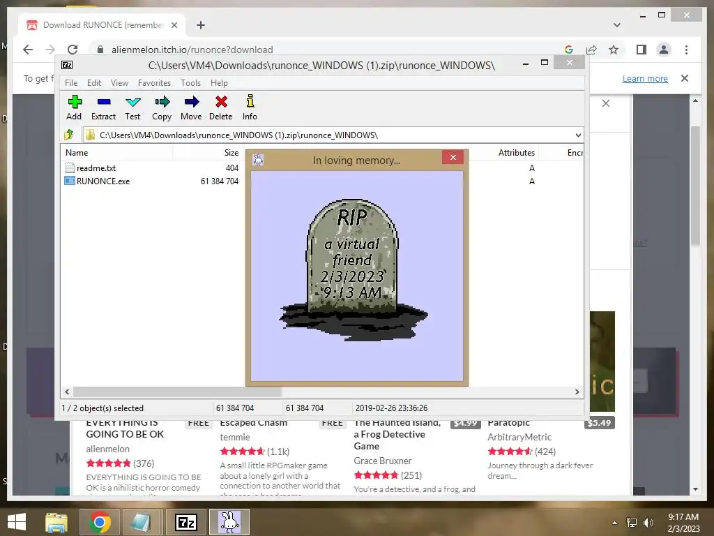Open Grace Bruxner author link
714x536 pixels.
[383, 461]
